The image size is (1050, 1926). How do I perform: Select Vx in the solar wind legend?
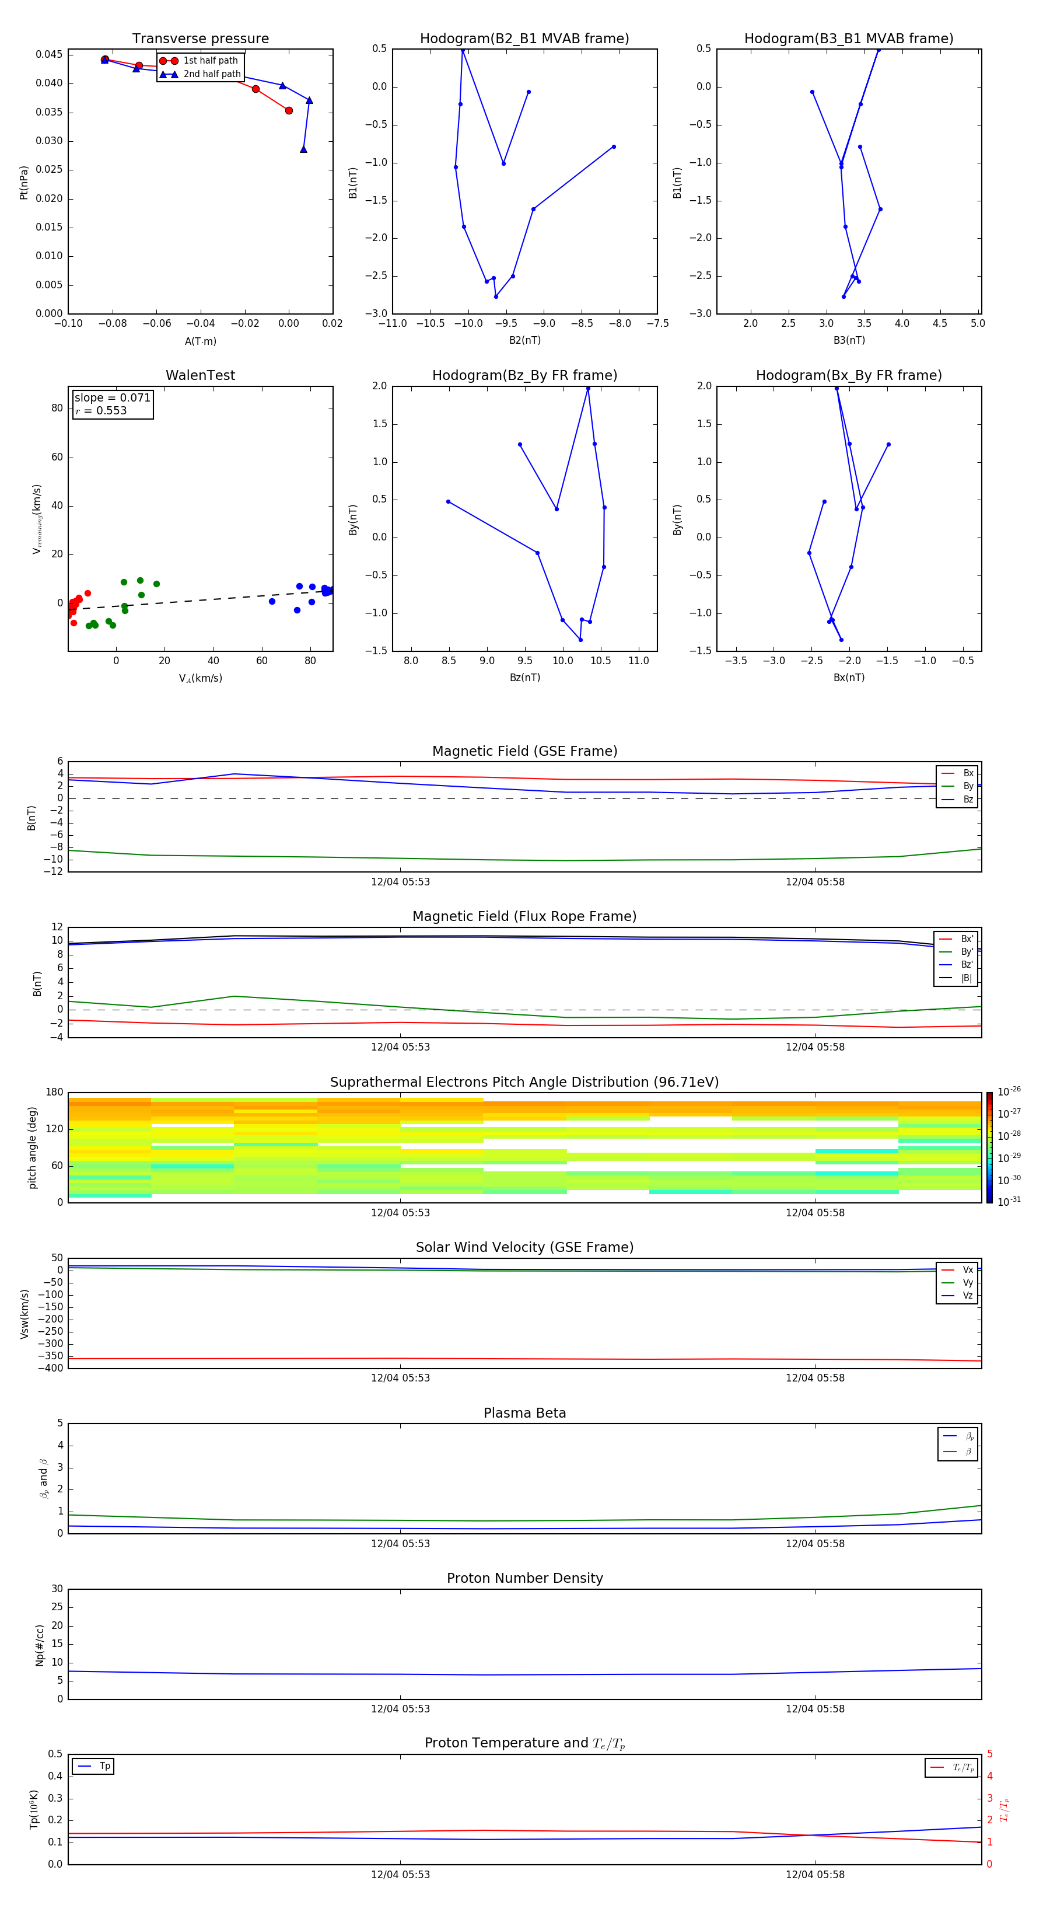(x=958, y=1269)
